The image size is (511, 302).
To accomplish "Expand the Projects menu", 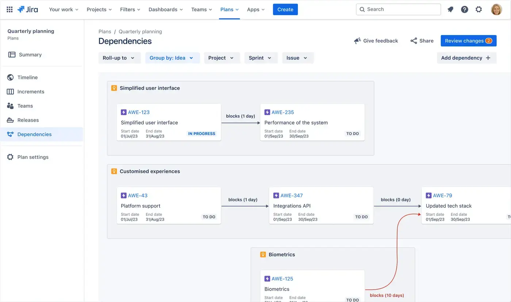I will point(99,9).
